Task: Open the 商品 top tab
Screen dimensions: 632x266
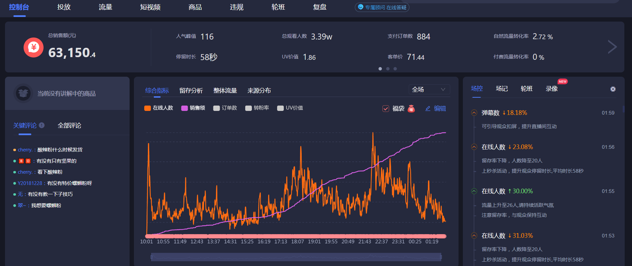Action: [x=195, y=7]
